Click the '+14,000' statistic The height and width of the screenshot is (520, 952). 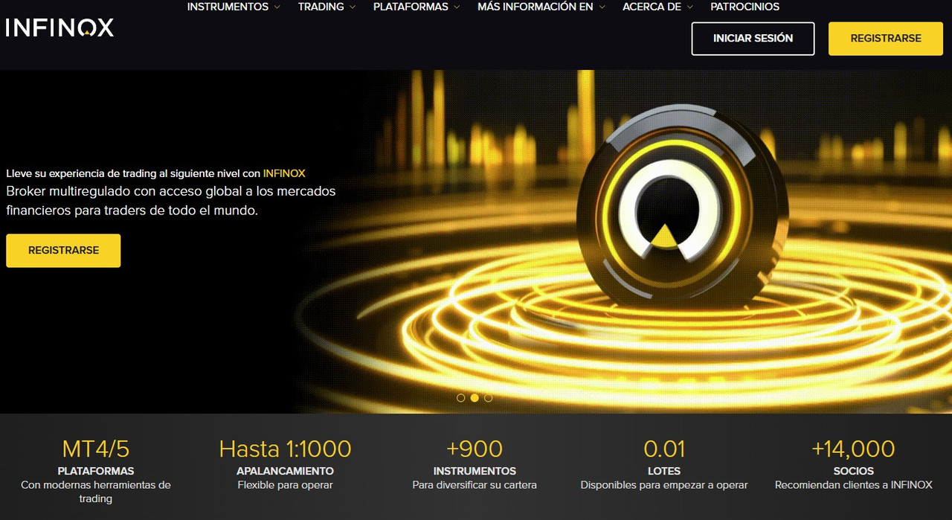(x=853, y=449)
